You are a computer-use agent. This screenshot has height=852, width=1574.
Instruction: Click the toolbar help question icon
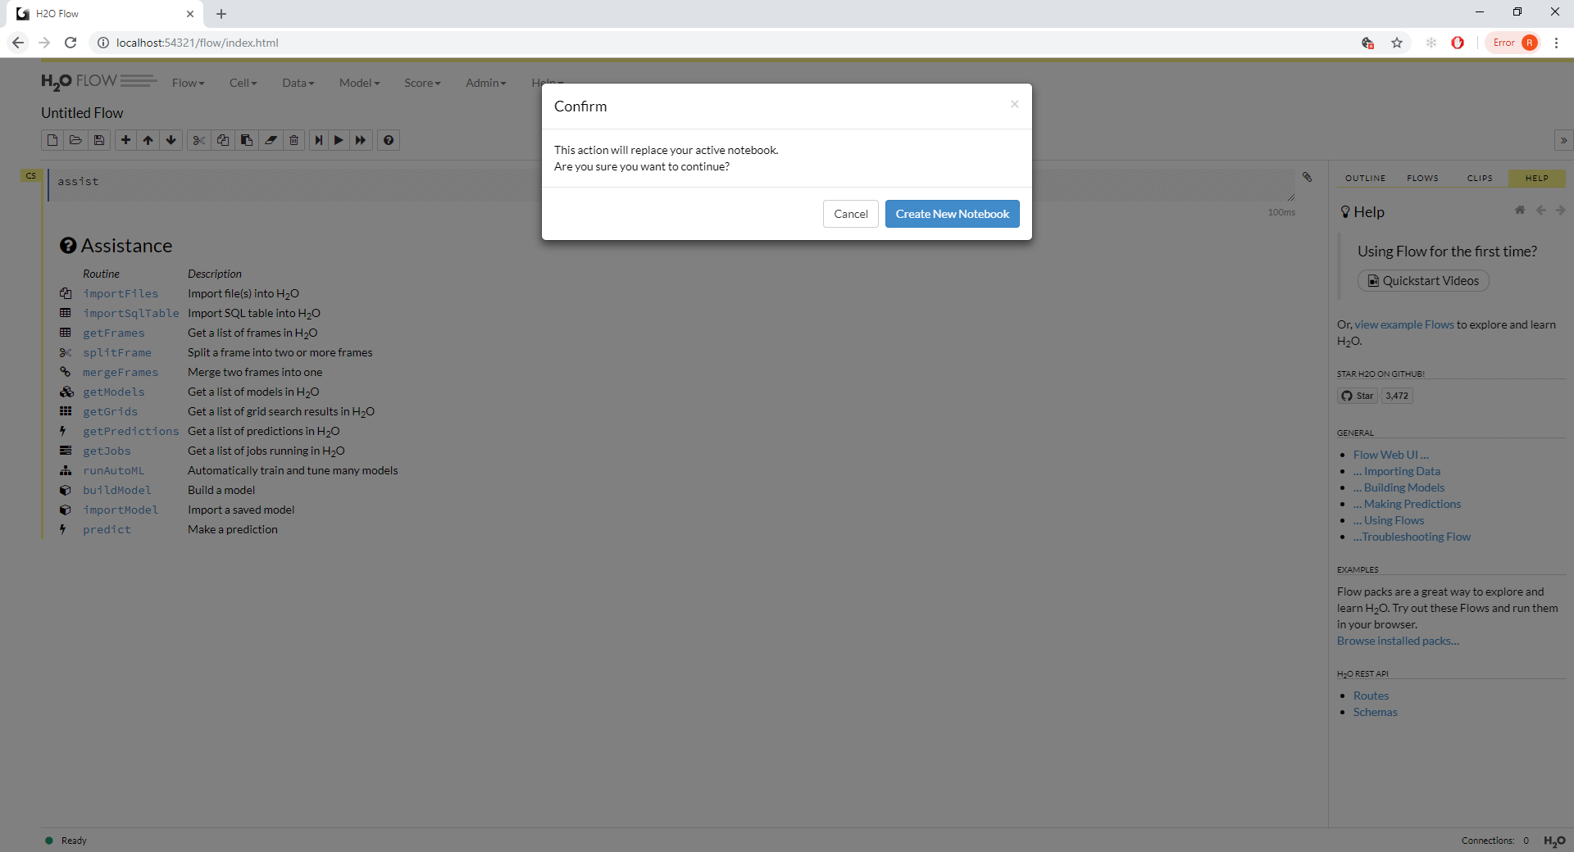[x=389, y=140]
